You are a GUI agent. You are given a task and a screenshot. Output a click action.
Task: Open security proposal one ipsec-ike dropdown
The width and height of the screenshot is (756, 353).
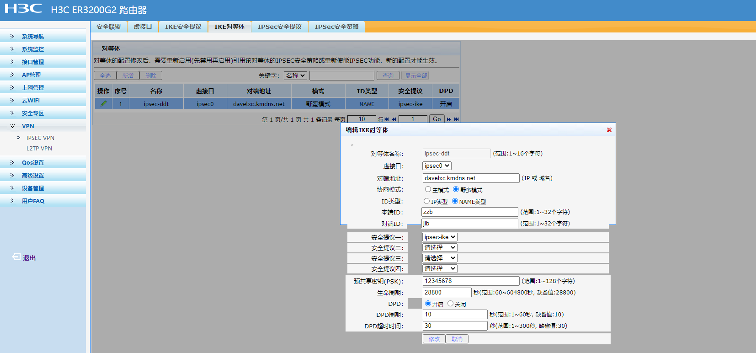click(439, 237)
